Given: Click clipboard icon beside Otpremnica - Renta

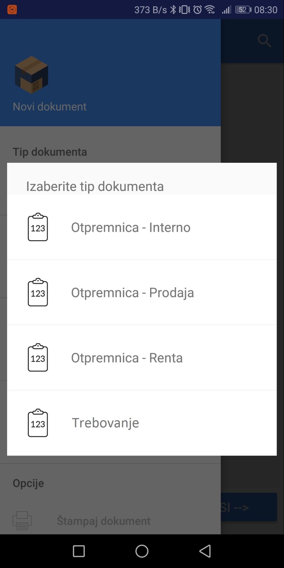Looking at the screenshot, I should (x=38, y=357).
